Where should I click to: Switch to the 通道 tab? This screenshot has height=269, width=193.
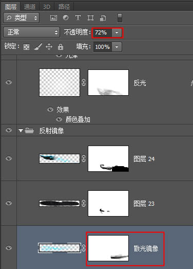tap(30, 7)
